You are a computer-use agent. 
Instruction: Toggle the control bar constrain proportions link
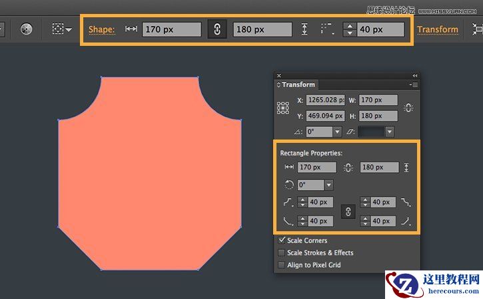tap(217, 29)
